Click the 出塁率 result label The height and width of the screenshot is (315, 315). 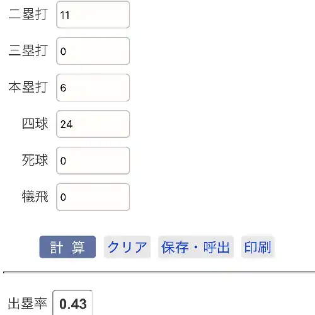pyautogui.click(x=28, y=304)
